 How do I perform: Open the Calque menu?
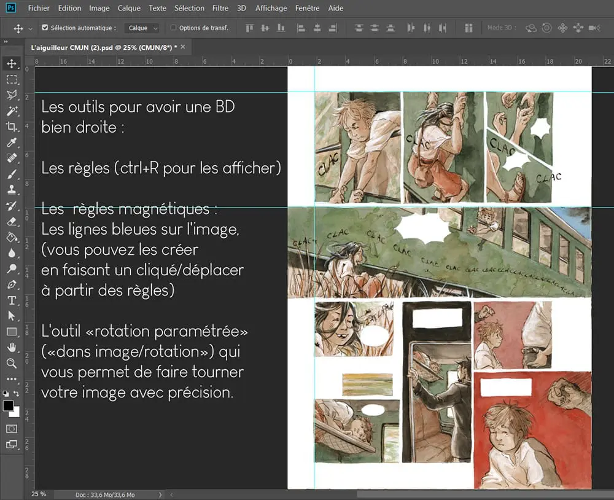129,8
